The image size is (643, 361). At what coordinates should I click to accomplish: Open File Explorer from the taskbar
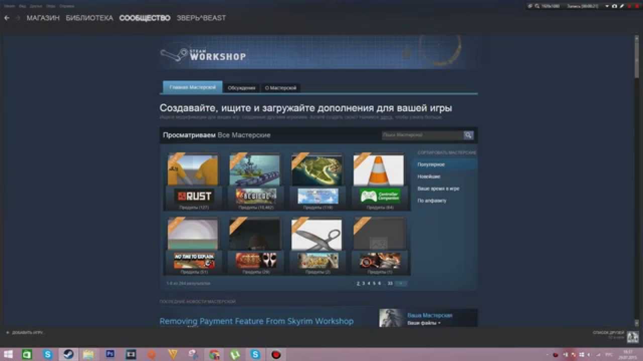[89, 354]
